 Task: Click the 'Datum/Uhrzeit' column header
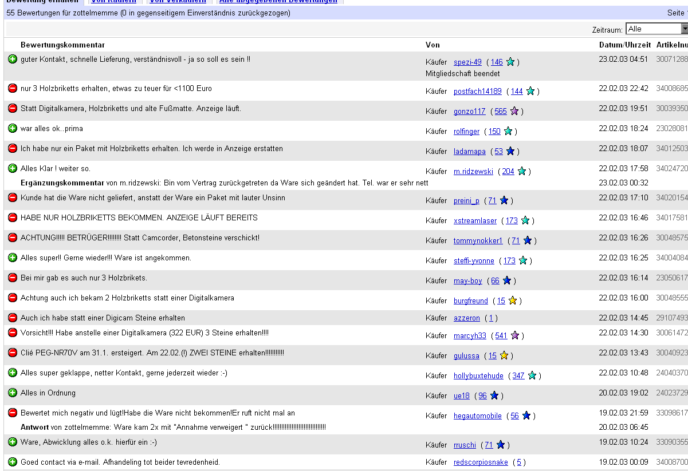point(625,45)
